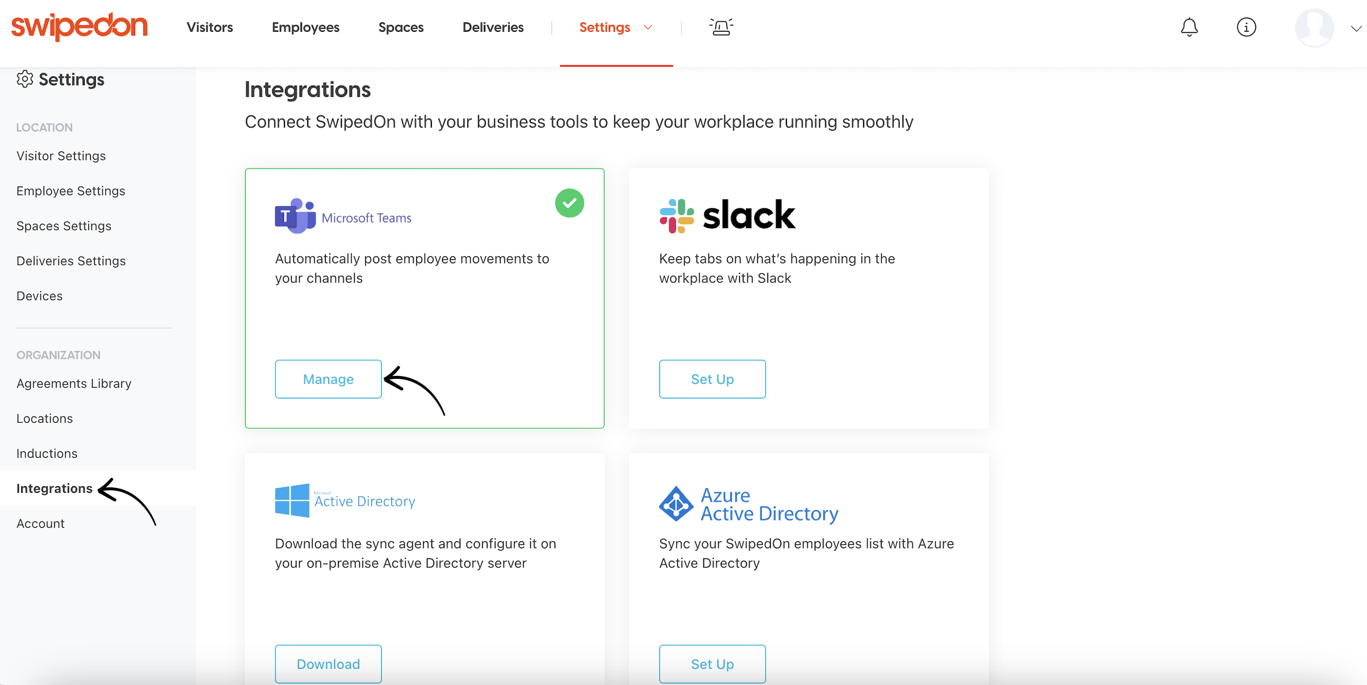Click the Azure Active Directory logo
The width and height of the screenshot is (1367, 685).
click(748, 504)
